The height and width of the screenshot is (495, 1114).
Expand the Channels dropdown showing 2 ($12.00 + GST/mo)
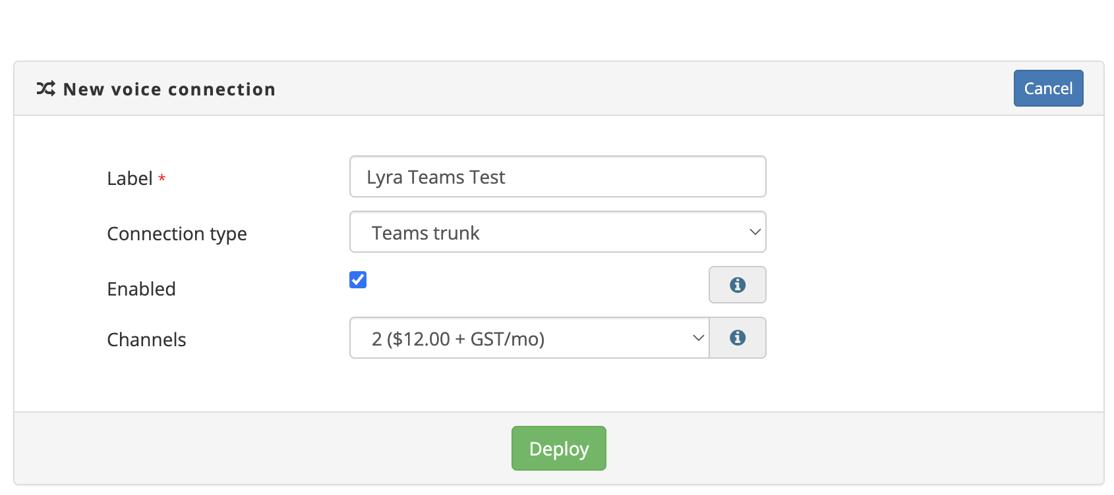[x=529, y=338]
